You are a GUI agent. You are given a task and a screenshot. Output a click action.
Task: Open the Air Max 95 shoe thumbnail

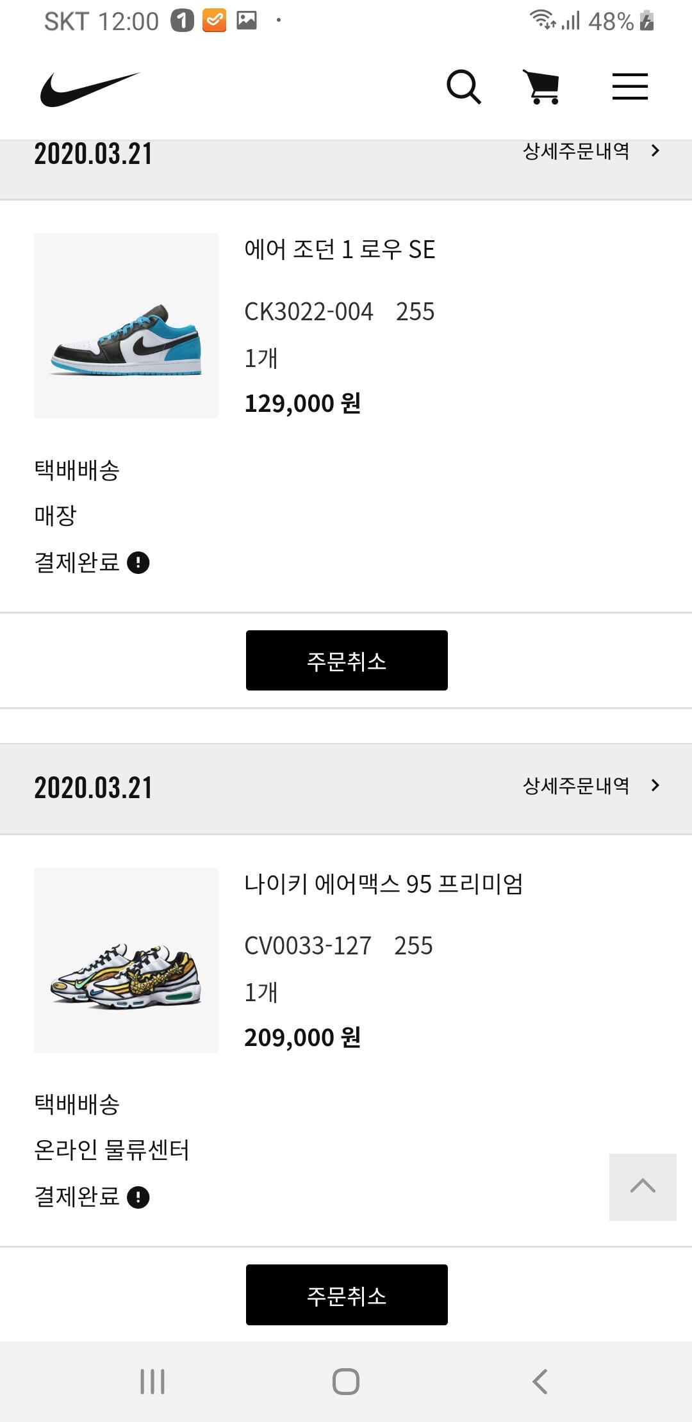point(126,960)
